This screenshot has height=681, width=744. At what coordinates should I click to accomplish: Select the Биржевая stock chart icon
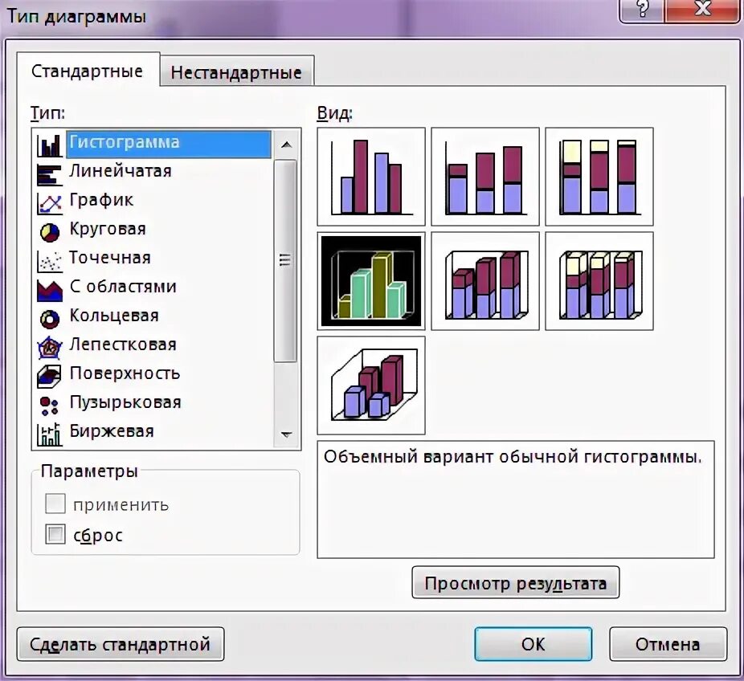point(49,434)
